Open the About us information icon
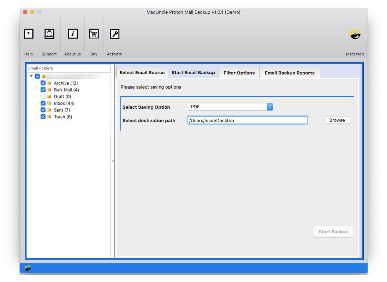This screenshot has width=387, height=282. click(x=72, y=34)
